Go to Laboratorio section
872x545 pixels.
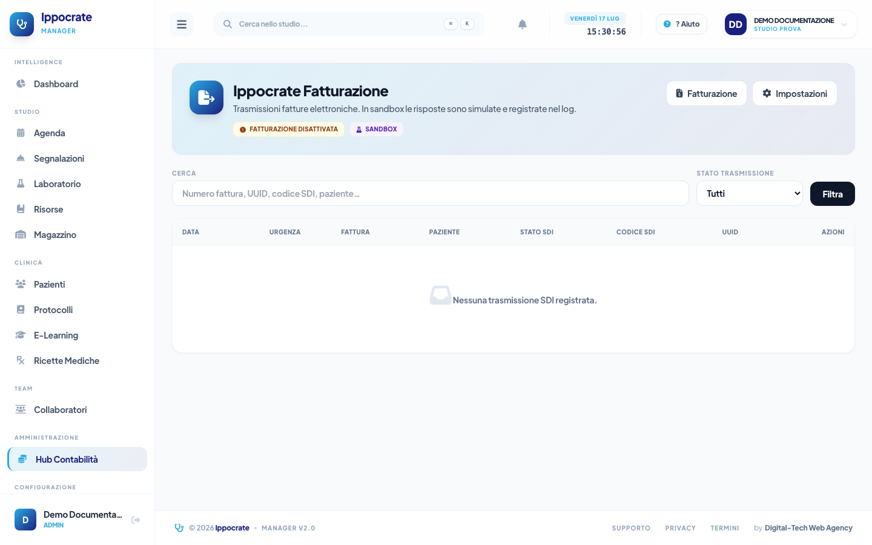(x=78, y=183)
